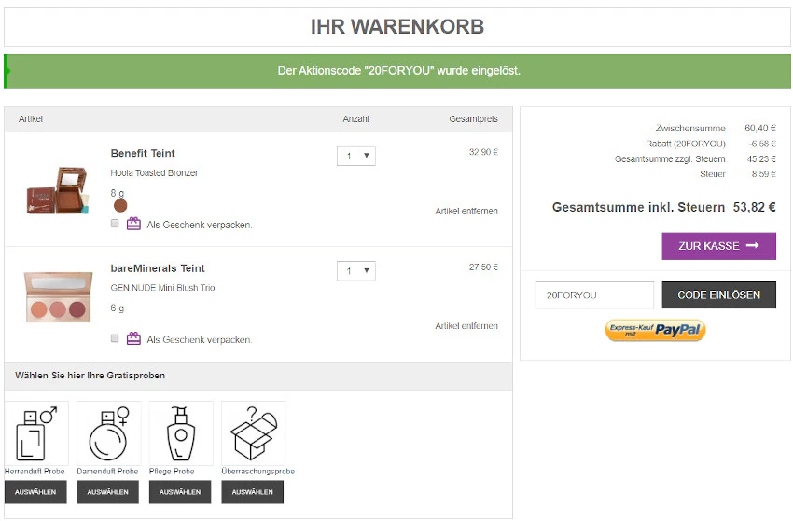Select AUSWÄHLEN under Überraschungsprobe
793x521 pixels.
point(253,492)
